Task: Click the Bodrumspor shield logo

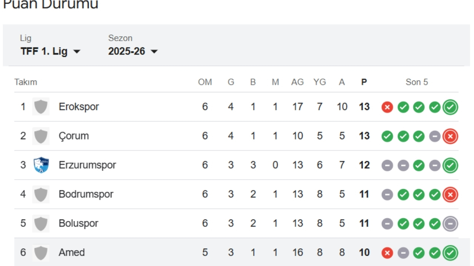Action: point(41,194)
